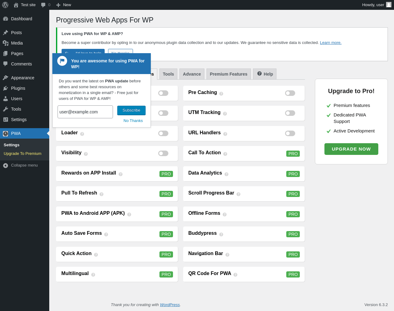This screenshot has width=394, height=311.
Task: Dismiss popup with No Thanks link
Action: point(133,121)
